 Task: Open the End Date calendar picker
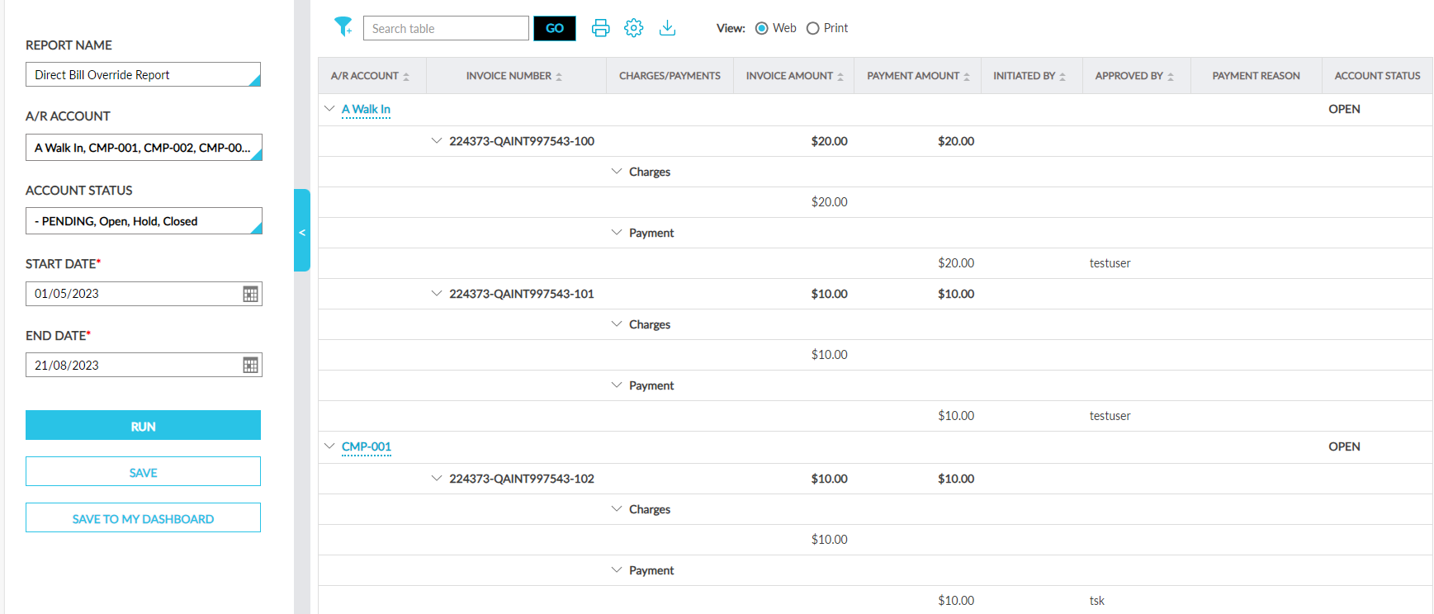click(x=250, y=365)
